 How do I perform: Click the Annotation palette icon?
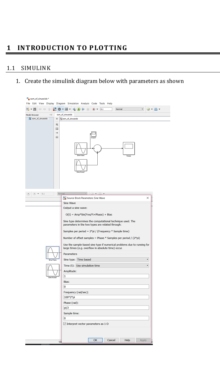57,137
